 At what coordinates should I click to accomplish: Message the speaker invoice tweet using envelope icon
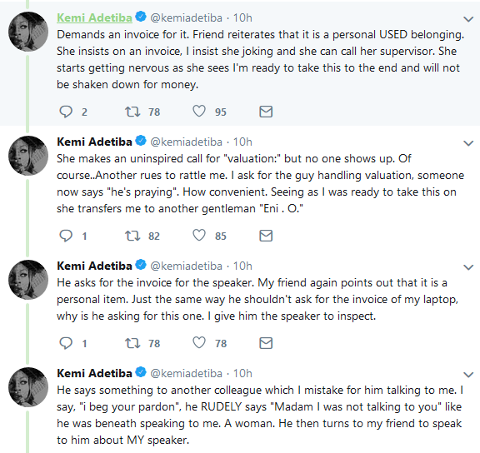[266, 343]
